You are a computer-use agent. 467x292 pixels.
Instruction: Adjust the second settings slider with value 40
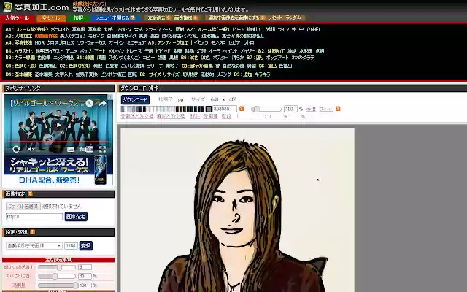(57, 276)
